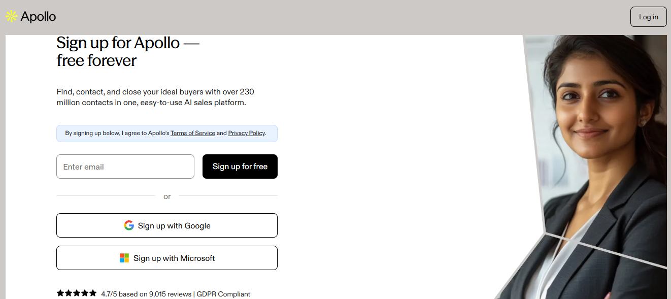Click the first star in the rating
Screen dimensions: 671x299
tap(60, 293)
